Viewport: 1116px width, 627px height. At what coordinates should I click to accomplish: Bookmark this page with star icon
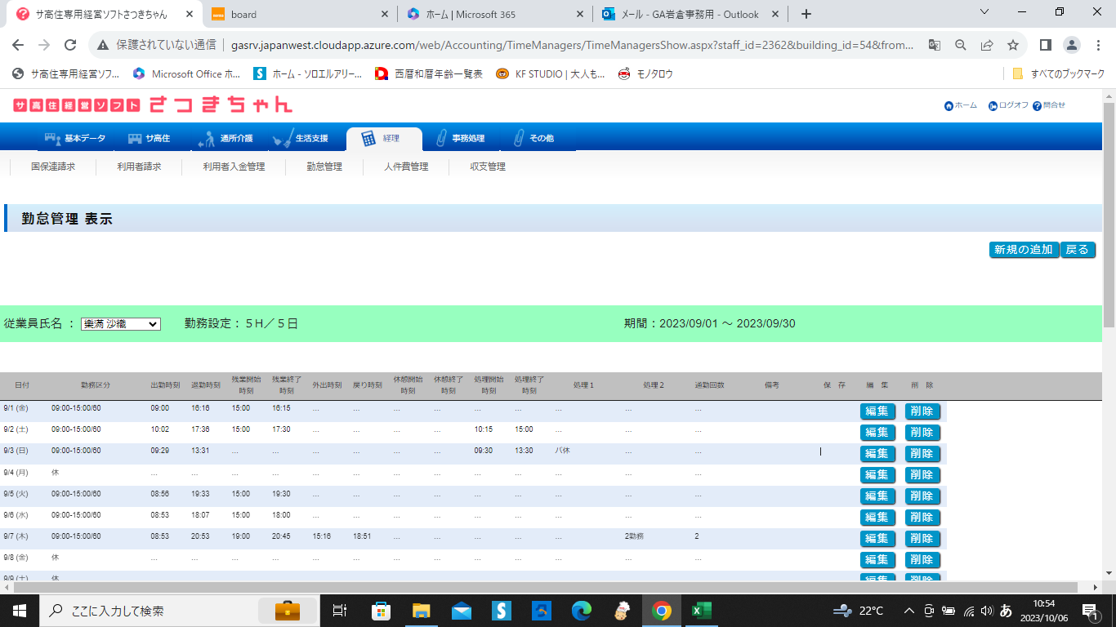pyautogui.click(x=1013, y=45)
